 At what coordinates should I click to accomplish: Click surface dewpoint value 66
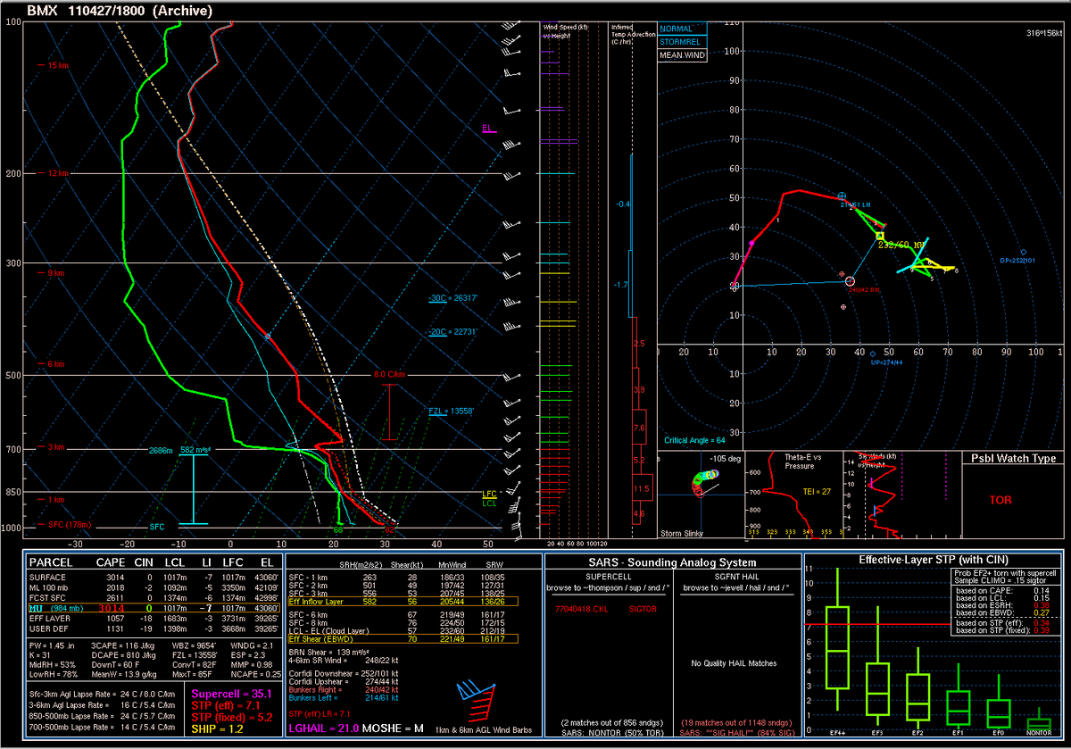[x=338, y=530]
